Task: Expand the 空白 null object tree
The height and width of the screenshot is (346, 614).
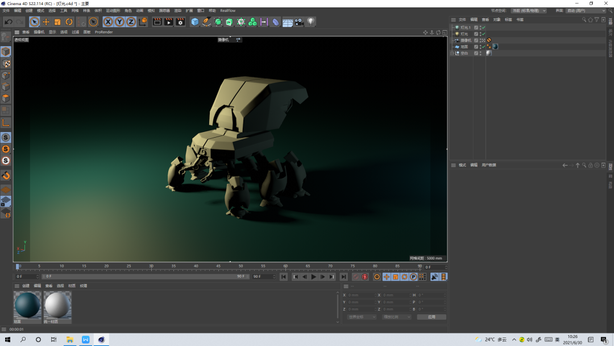Action: pos(453,53)
